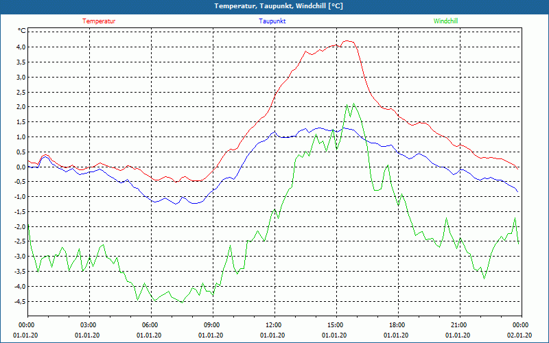Click the -4,0 y-axis value
Image resolution: width=549 pixels, height=343 pixels.
[x=20, y=287]
